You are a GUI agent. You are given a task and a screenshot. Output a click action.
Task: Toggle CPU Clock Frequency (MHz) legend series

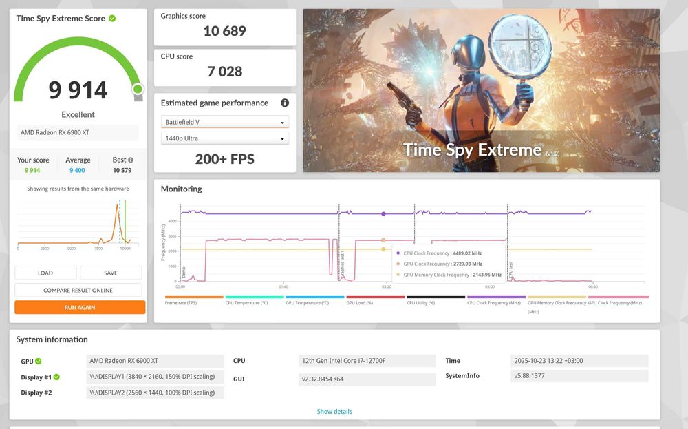[x=496, y=300]
